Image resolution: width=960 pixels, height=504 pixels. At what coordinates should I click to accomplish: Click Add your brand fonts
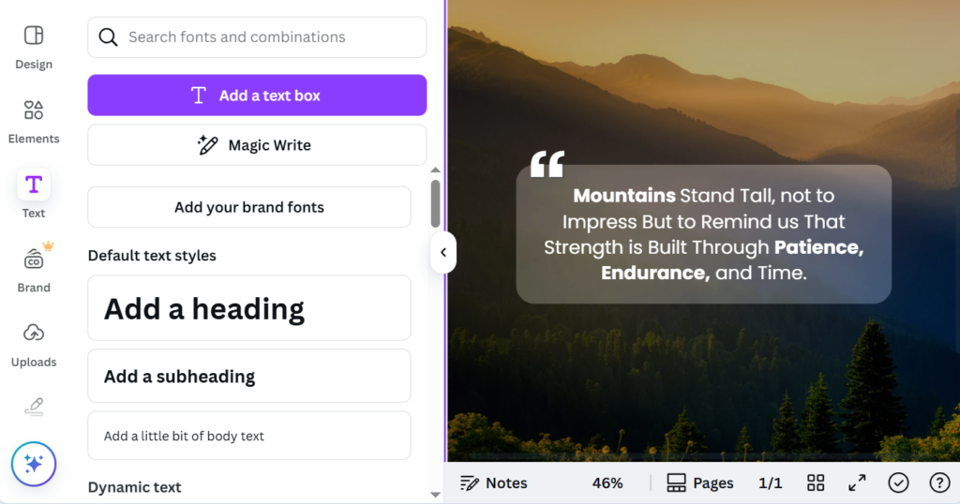click(x=249, y=207)
